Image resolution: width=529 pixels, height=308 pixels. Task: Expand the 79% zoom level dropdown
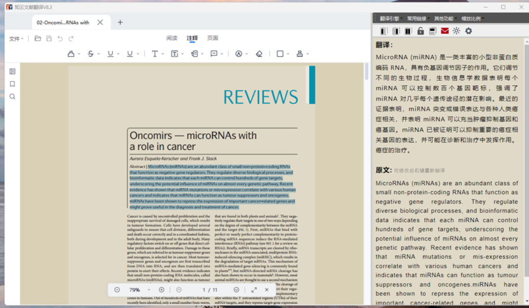(x=149, y=290)
